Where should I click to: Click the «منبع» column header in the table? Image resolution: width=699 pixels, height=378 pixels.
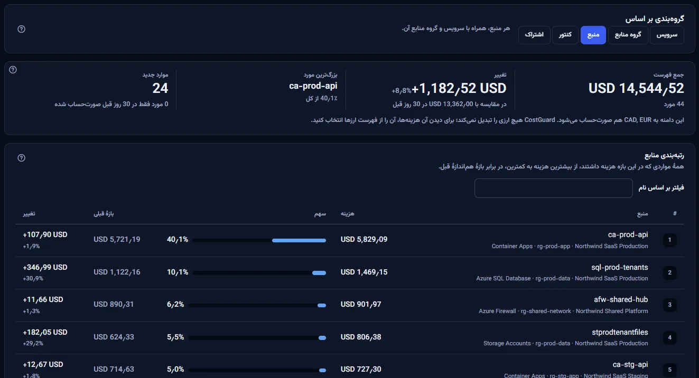click(642, 214)
